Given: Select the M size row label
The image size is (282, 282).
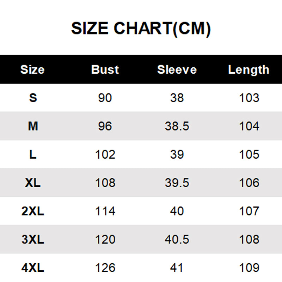Looking at the screenshot, I should pos(33,126).
